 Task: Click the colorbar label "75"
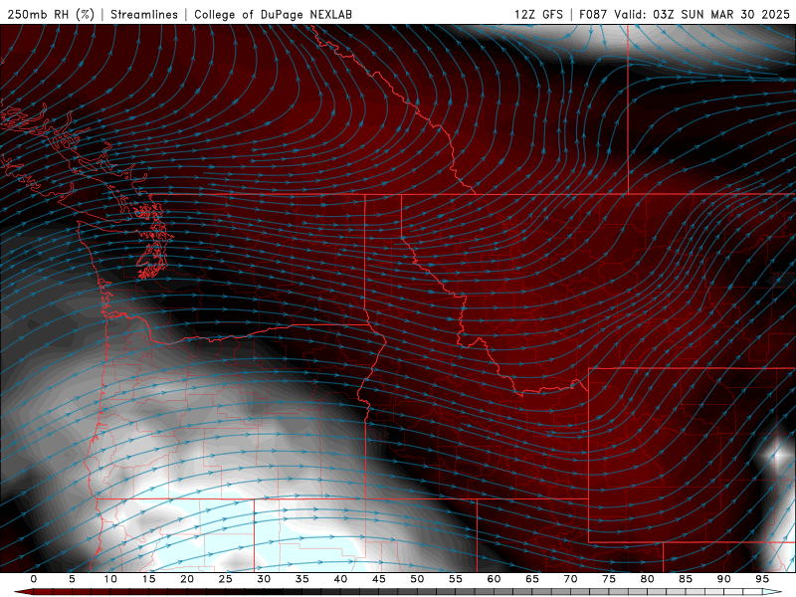[609, 579]
